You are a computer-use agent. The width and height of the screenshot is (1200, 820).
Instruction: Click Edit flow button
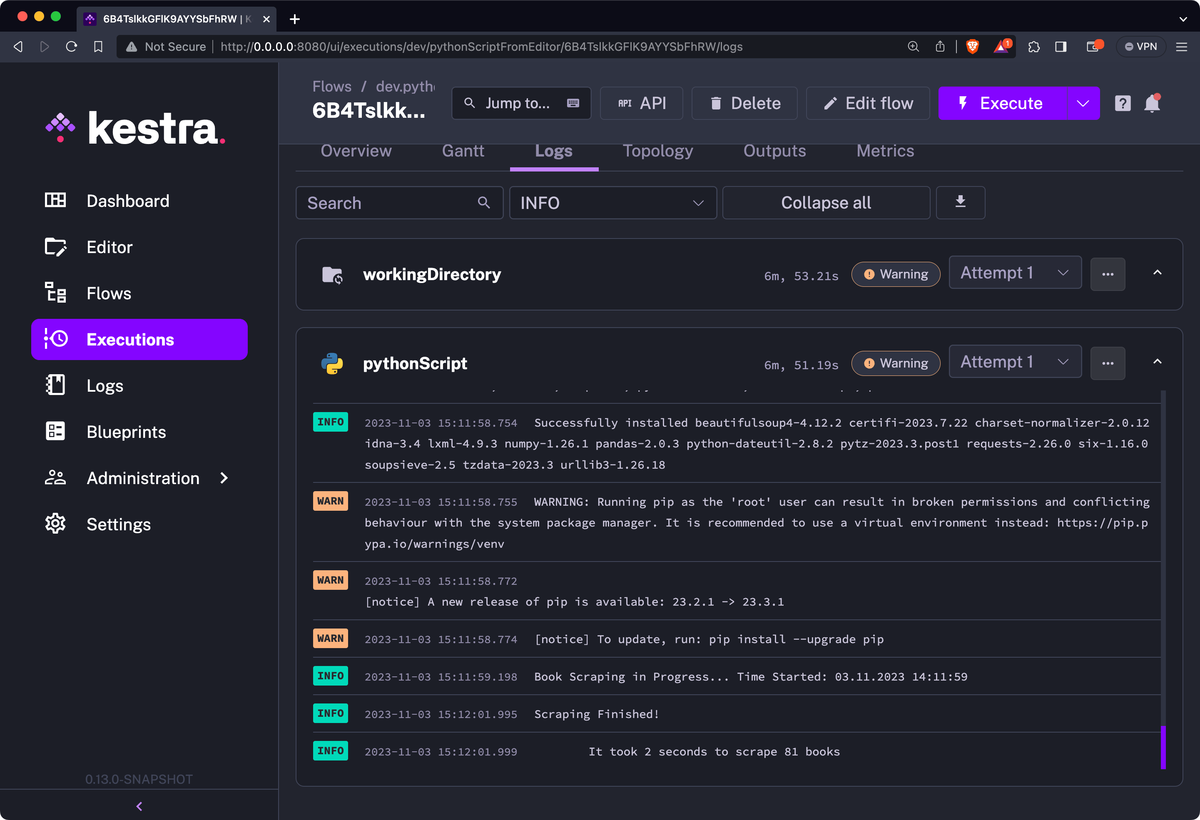[x=868, y=103]
